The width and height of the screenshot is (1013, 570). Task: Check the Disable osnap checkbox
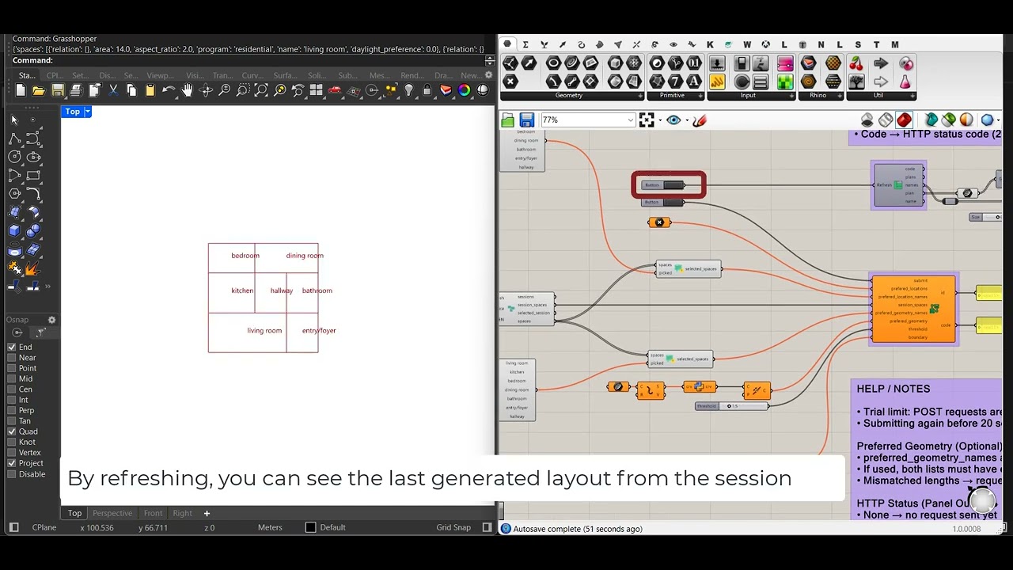12,474
